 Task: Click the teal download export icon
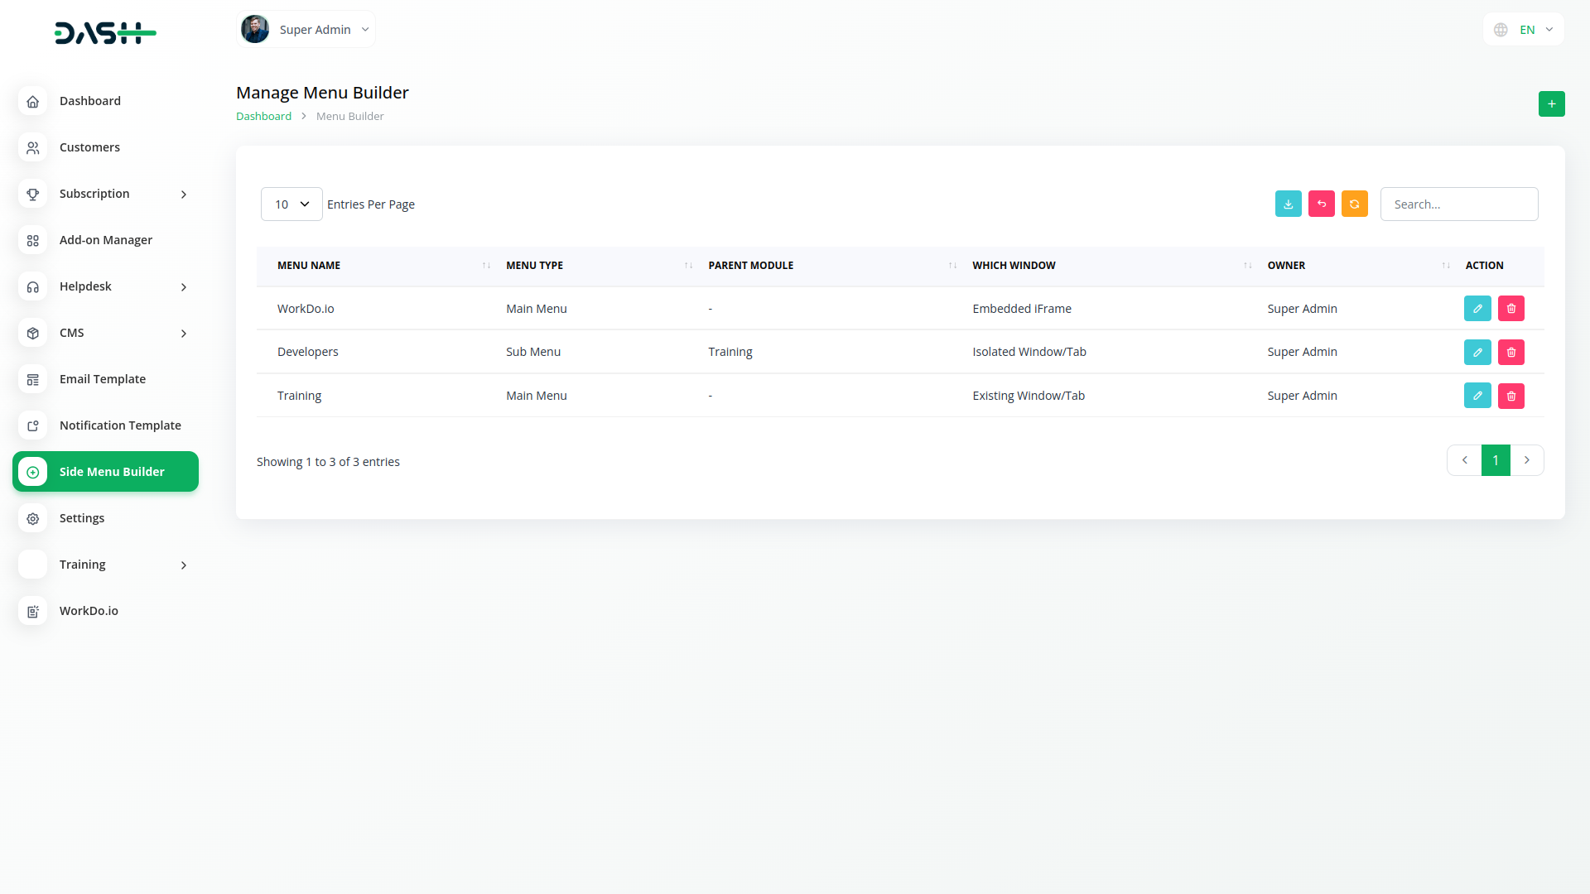pyautogui.click(x=1288, y=204)
